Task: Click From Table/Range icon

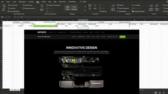Action: click(x=9, y=11)
